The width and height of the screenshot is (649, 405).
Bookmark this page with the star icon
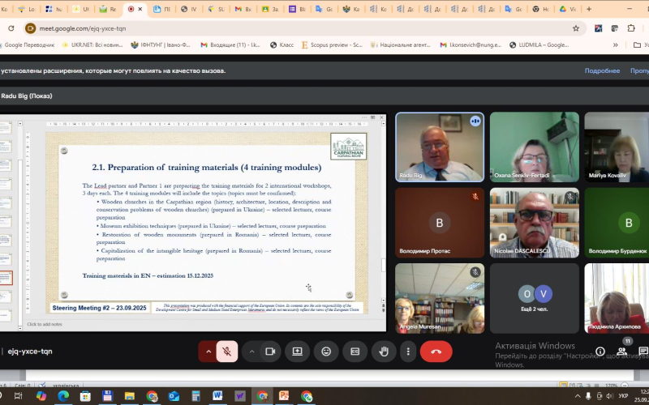tap(575, 28)
